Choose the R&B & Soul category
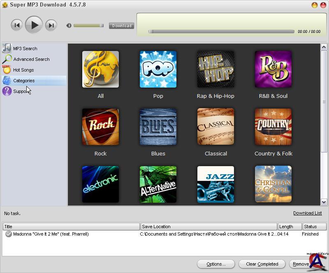The width and height of the screenshot is (329, 273). [x=273, y=69]
